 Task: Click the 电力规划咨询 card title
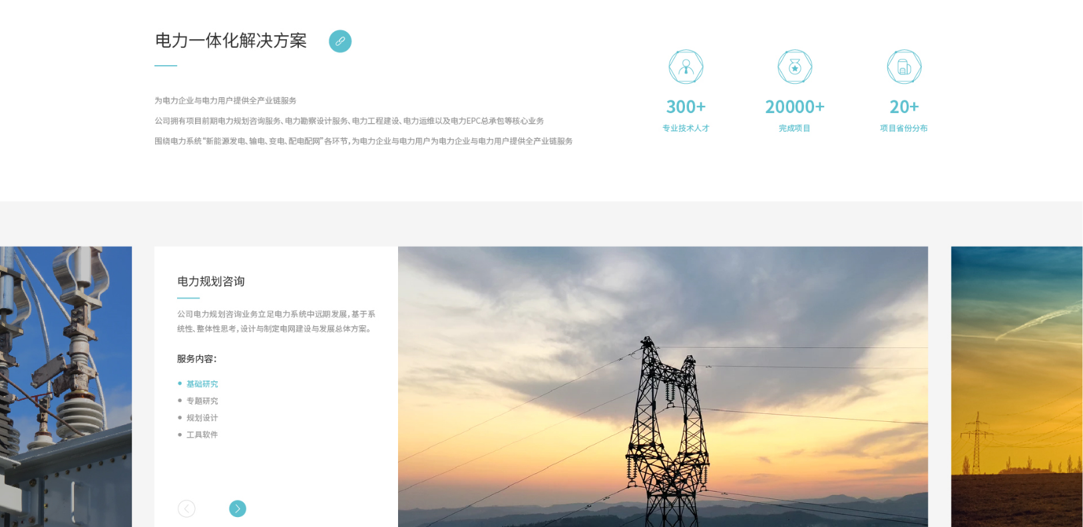(x=211, y=281)
